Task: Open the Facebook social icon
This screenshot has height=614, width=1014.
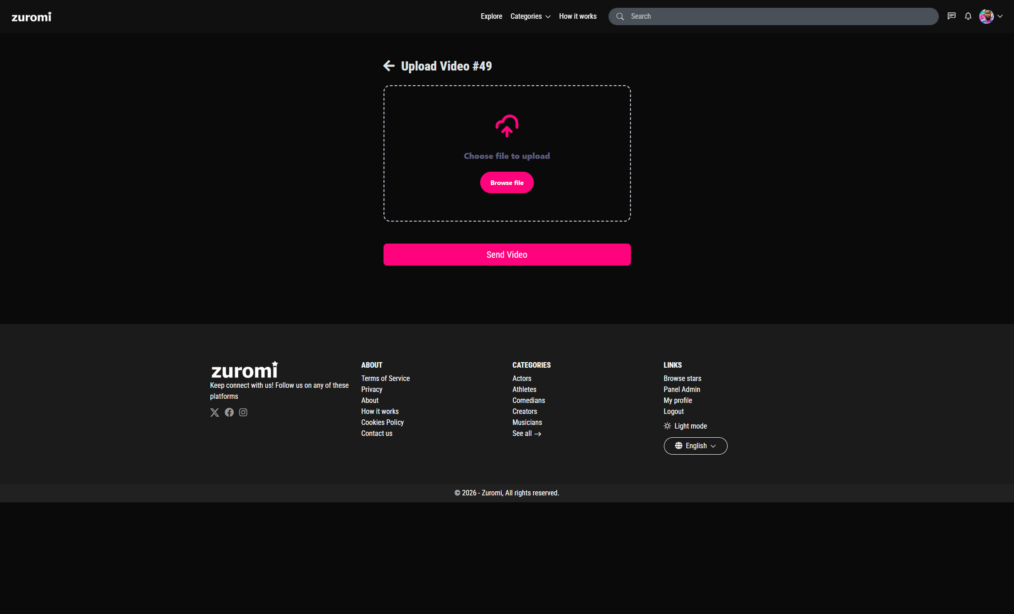Action: pos(229,413)
